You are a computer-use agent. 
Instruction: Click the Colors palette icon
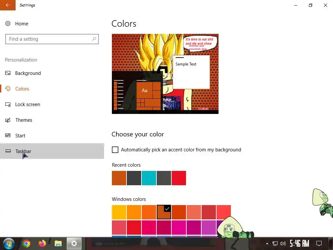coord(8,89)
